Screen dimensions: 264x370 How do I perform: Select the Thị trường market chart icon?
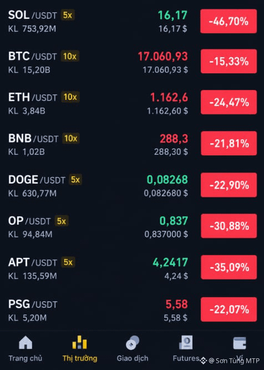pos(79,342)
